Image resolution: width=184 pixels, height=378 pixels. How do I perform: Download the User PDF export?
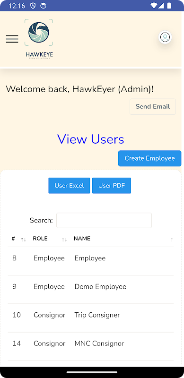pos(112,186)
